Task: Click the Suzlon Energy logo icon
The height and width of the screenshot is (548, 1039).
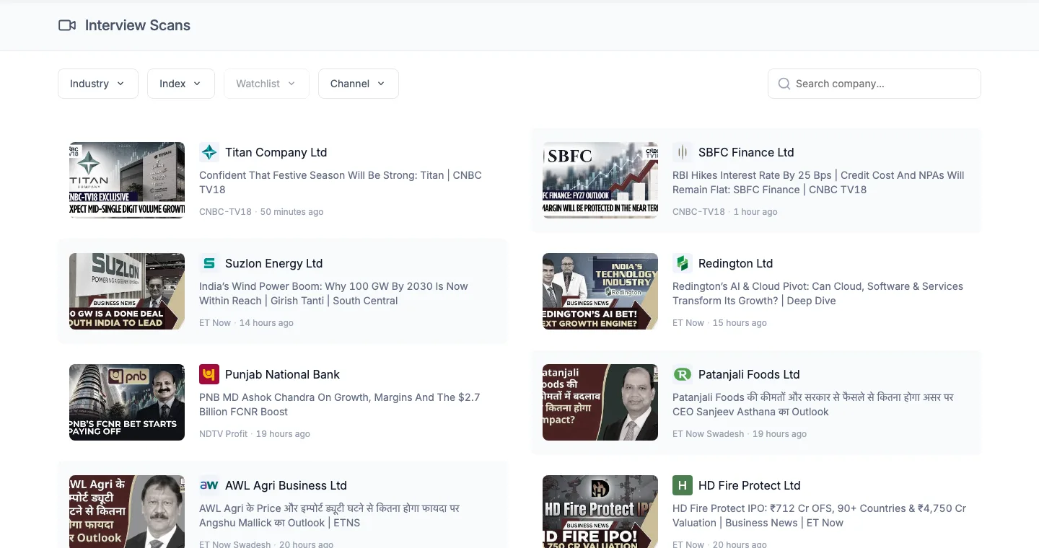Action: [209, 263]
